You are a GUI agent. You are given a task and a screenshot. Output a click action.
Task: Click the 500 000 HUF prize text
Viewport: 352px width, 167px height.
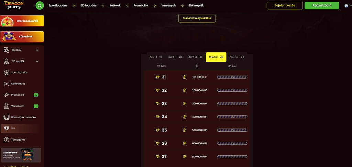[200, 130]
